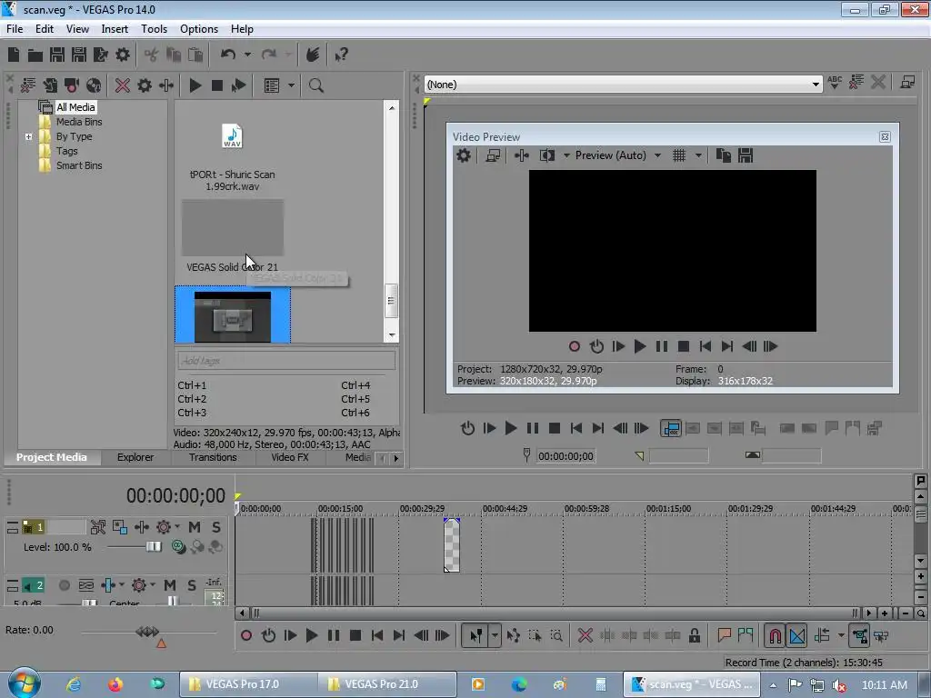Click the New project icon
931x698 pixels.
[x=14, y=55]
